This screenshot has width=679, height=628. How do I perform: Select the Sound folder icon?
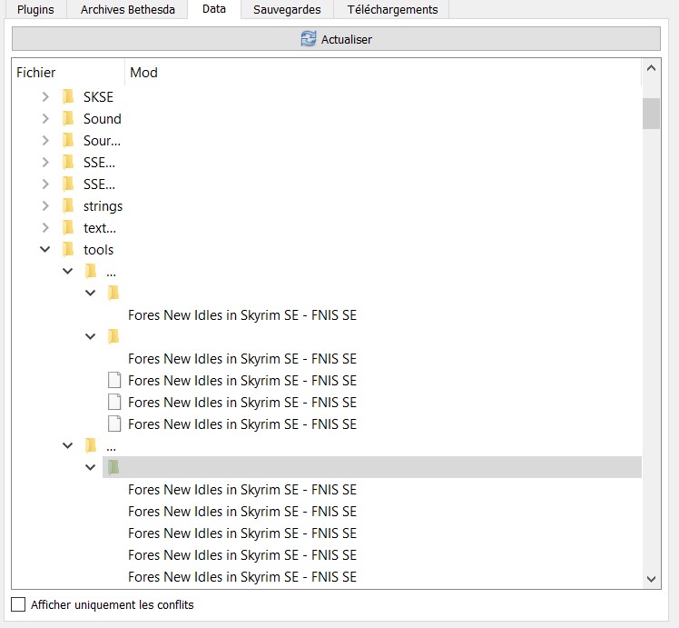(x=68, y=118)
